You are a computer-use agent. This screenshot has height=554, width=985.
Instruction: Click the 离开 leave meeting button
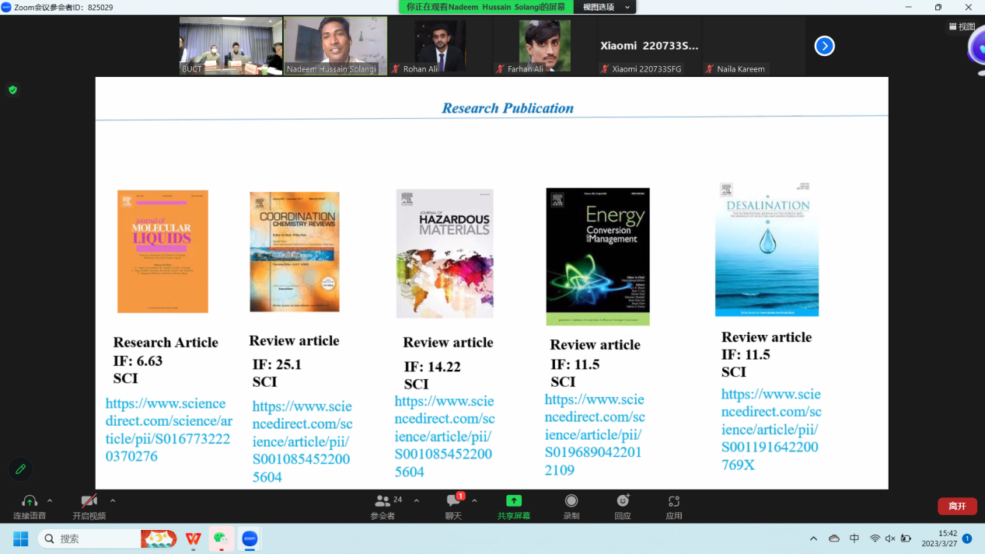pos(957,506)
